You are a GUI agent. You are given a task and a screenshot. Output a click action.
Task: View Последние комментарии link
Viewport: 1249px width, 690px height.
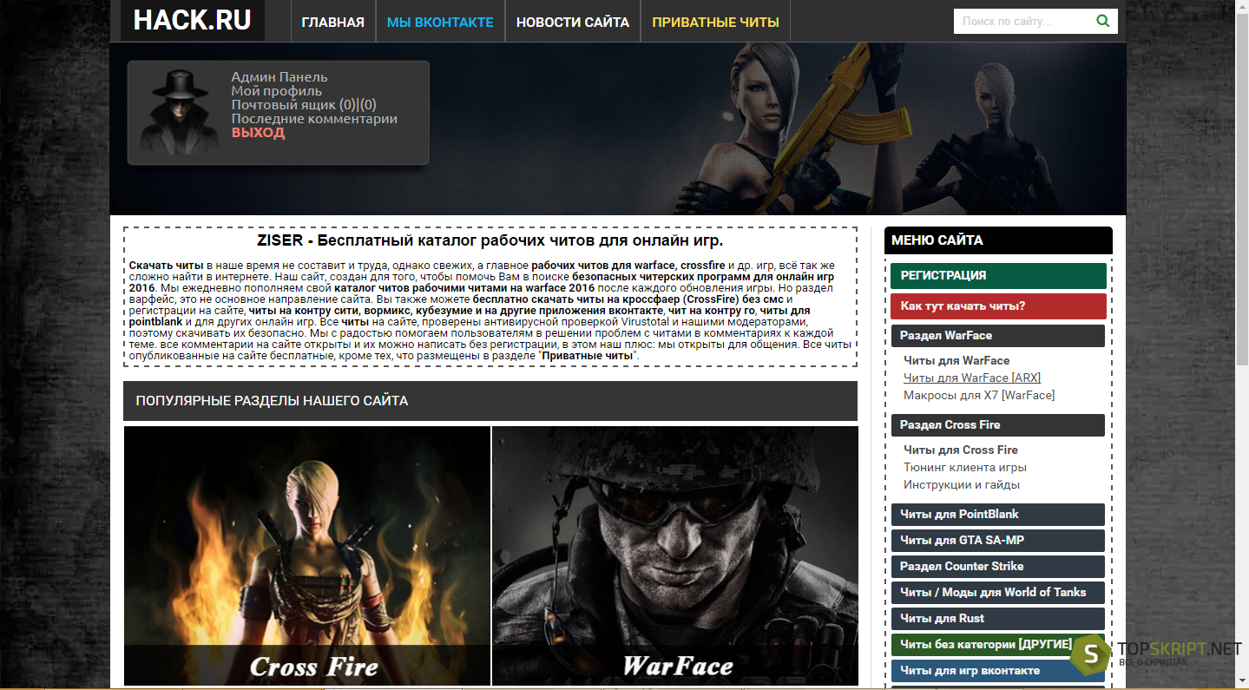(314, 119)
